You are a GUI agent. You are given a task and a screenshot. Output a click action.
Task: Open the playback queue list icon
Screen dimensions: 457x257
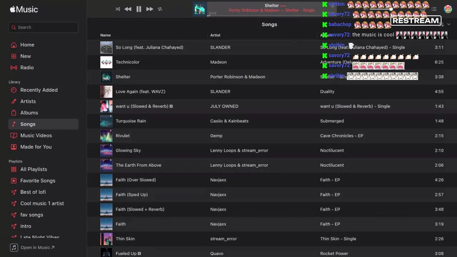pyautogui.click(x=434, y=9)
